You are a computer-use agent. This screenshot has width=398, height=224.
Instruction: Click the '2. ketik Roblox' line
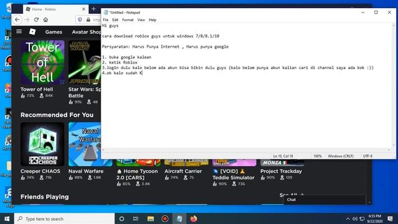[x=119, y=62]
